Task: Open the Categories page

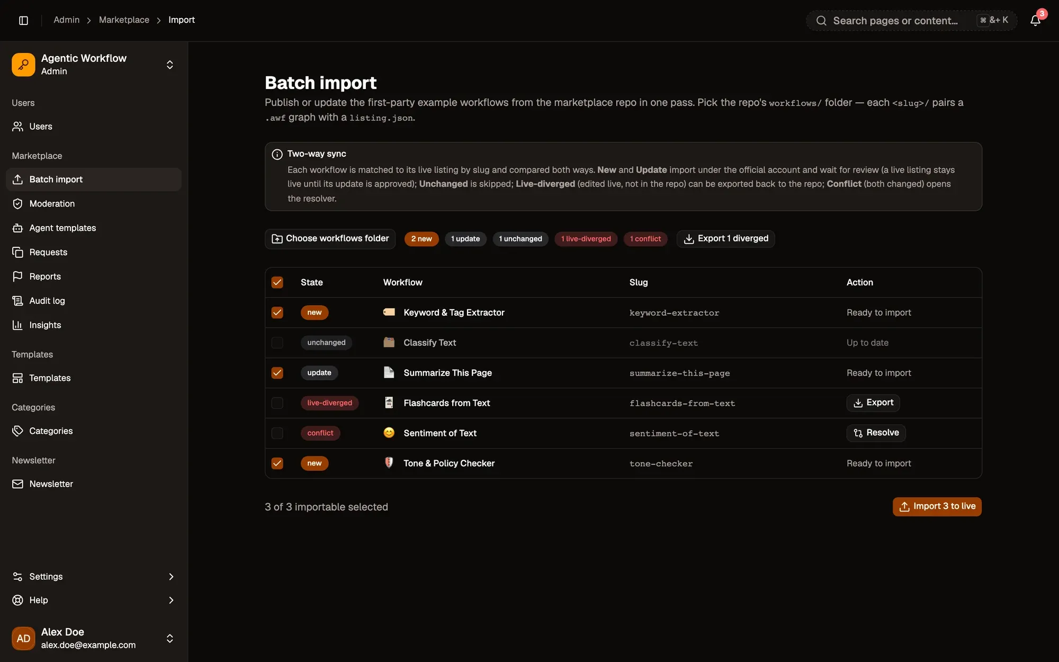Action: point(94,431)
